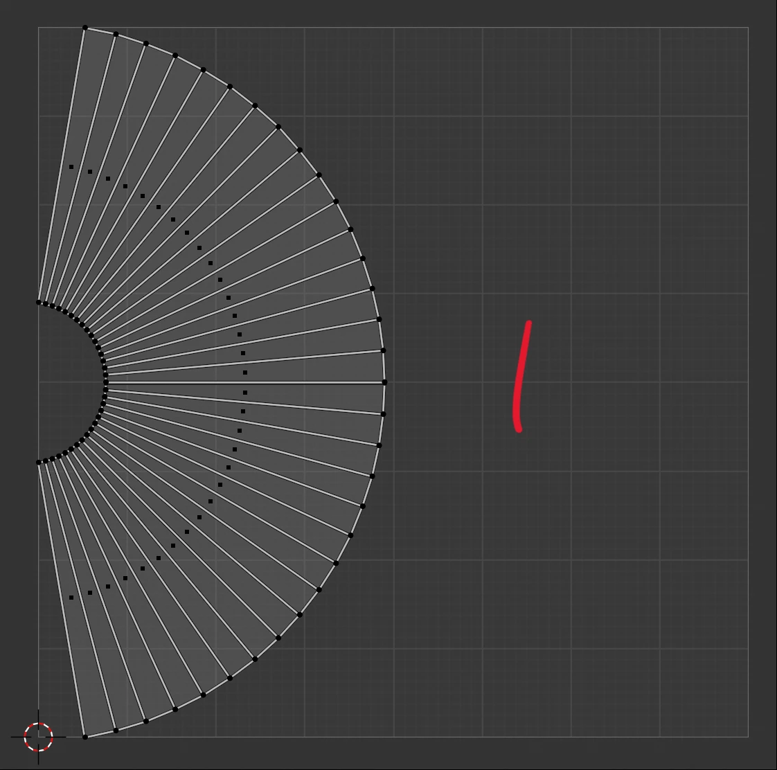Click the inner arc's upper-left end vertex

coord(38,302)
